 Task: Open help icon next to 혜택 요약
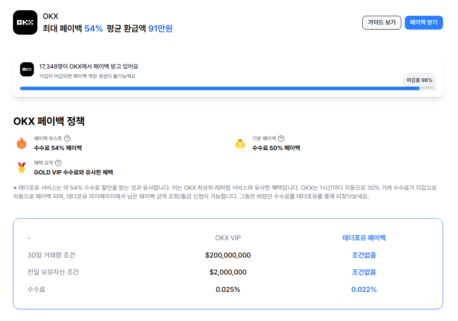pyautogui.click(x=58, y=163)
